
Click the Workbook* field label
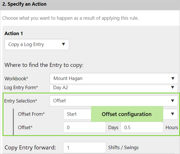click(x=16, y=79)
